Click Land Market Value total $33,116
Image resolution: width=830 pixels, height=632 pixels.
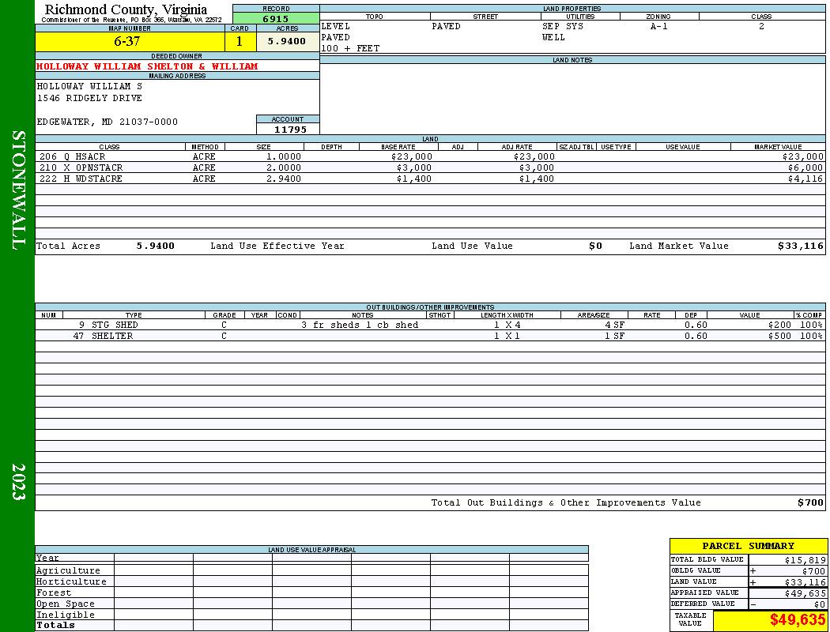(801, 246)
